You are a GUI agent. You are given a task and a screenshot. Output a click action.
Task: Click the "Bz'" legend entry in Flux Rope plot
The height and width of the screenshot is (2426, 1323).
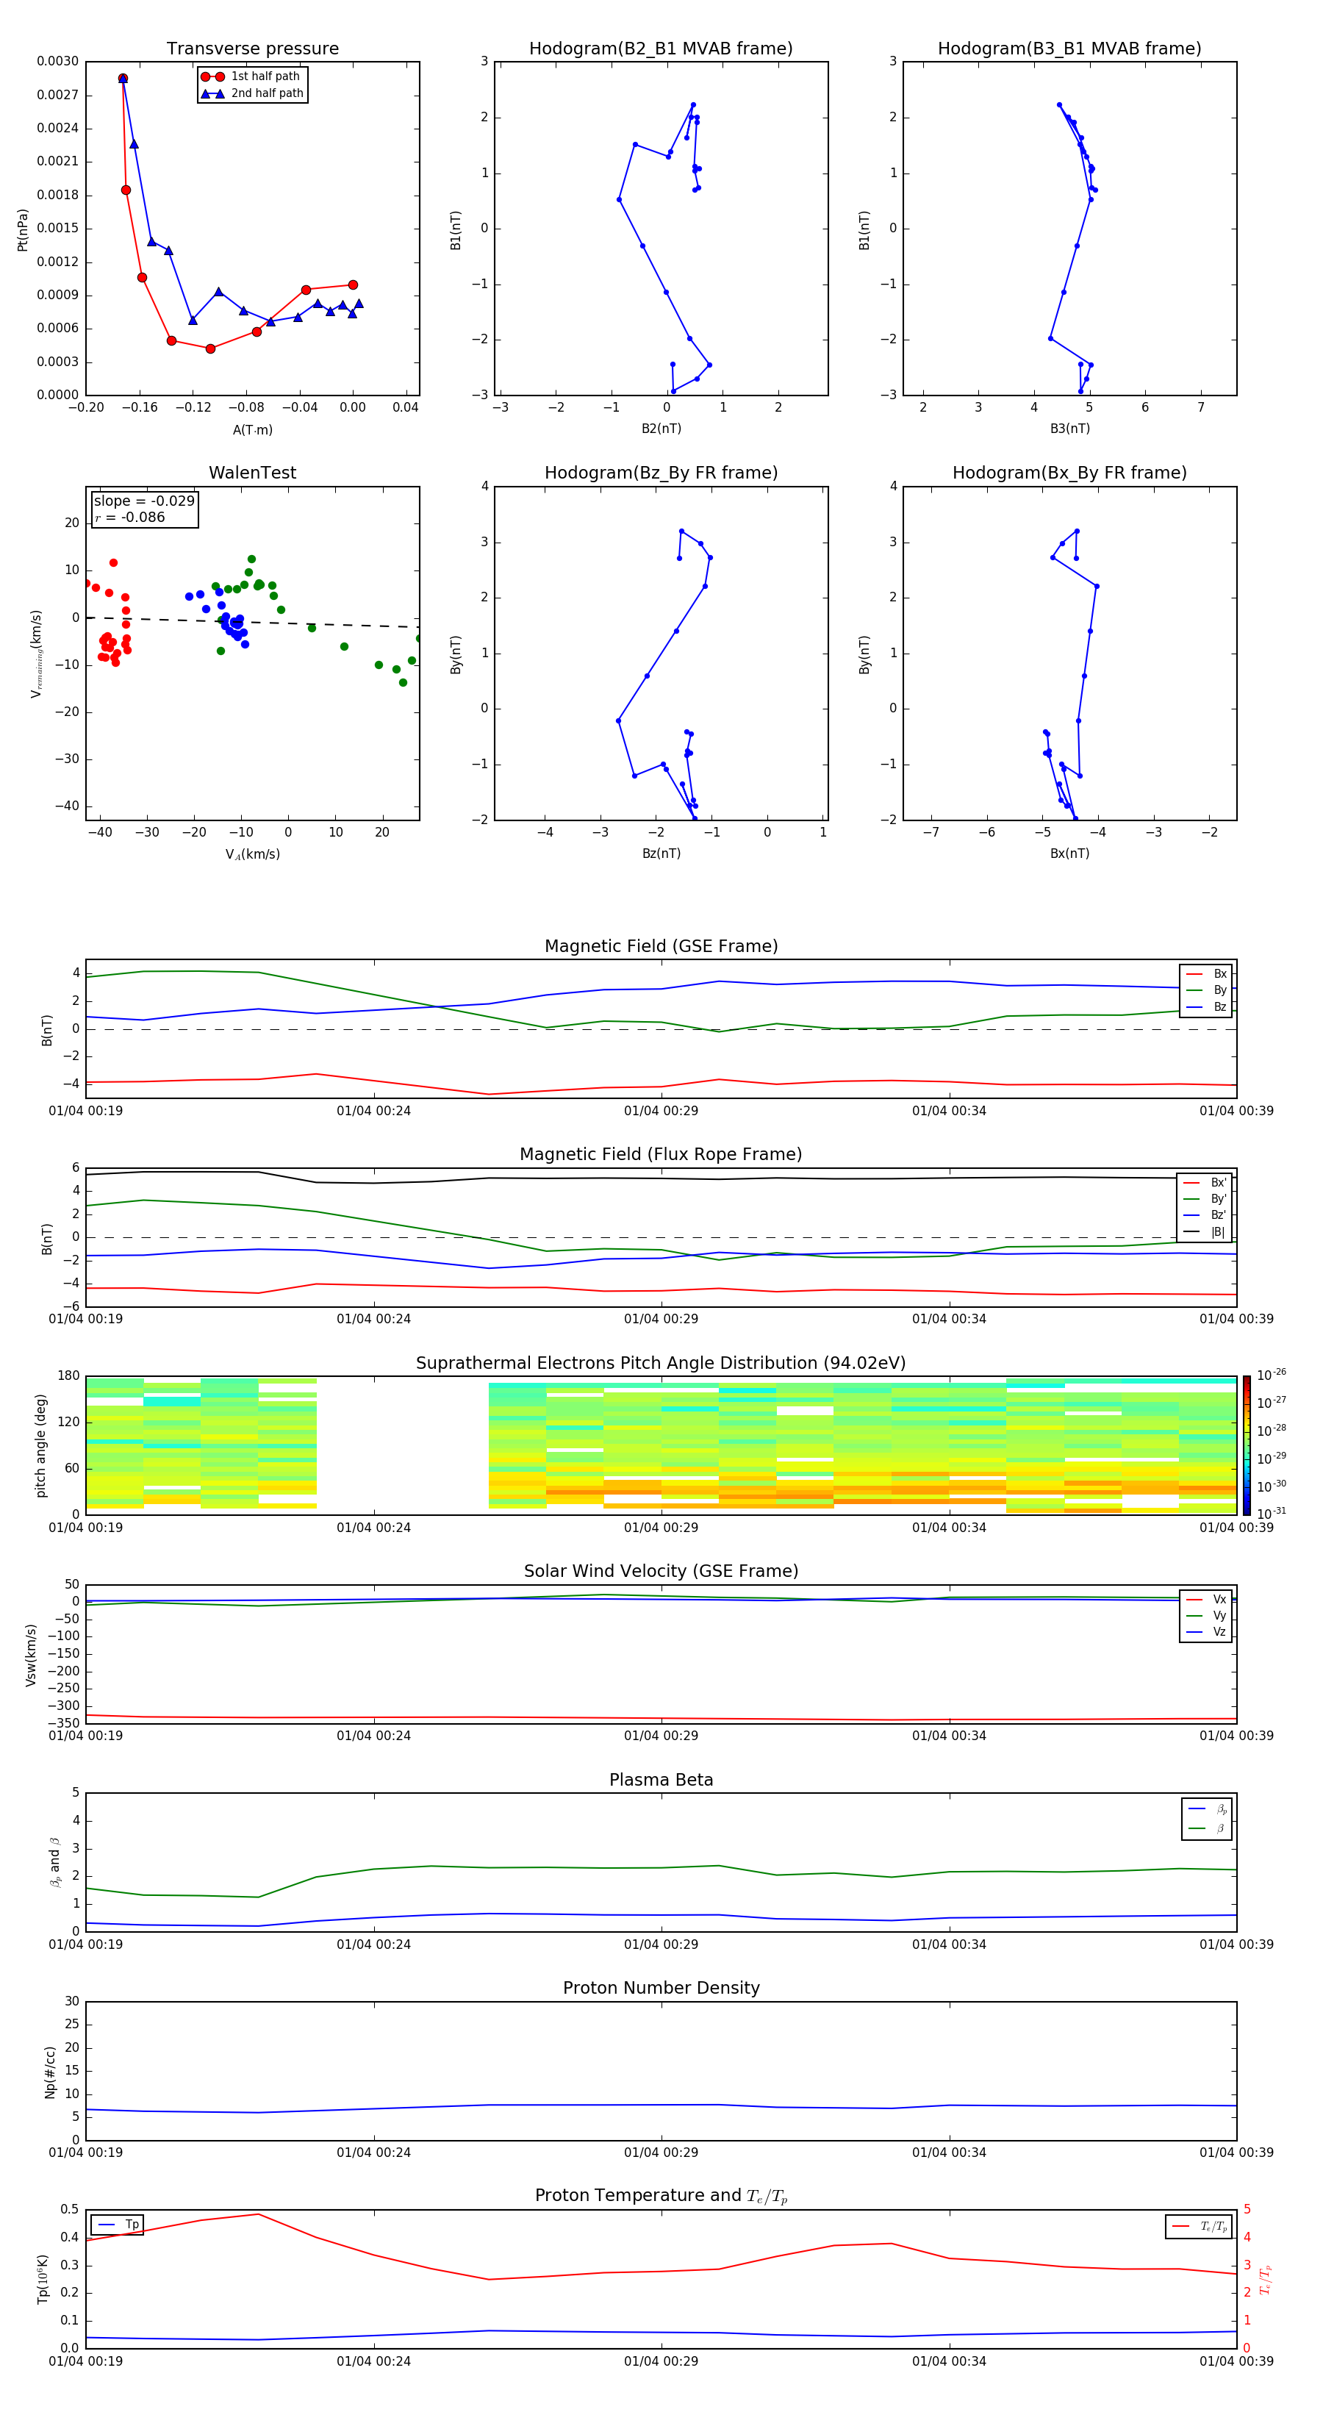pyautogui.click(x=1205, y=1216)
